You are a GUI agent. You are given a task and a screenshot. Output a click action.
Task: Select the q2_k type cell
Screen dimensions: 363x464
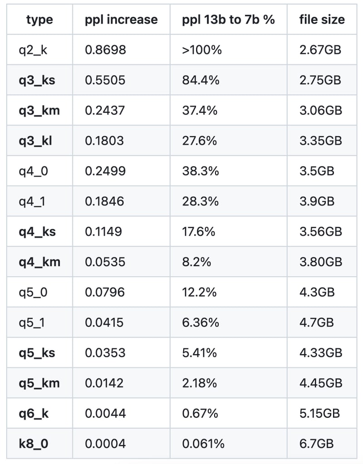(33, 50)
